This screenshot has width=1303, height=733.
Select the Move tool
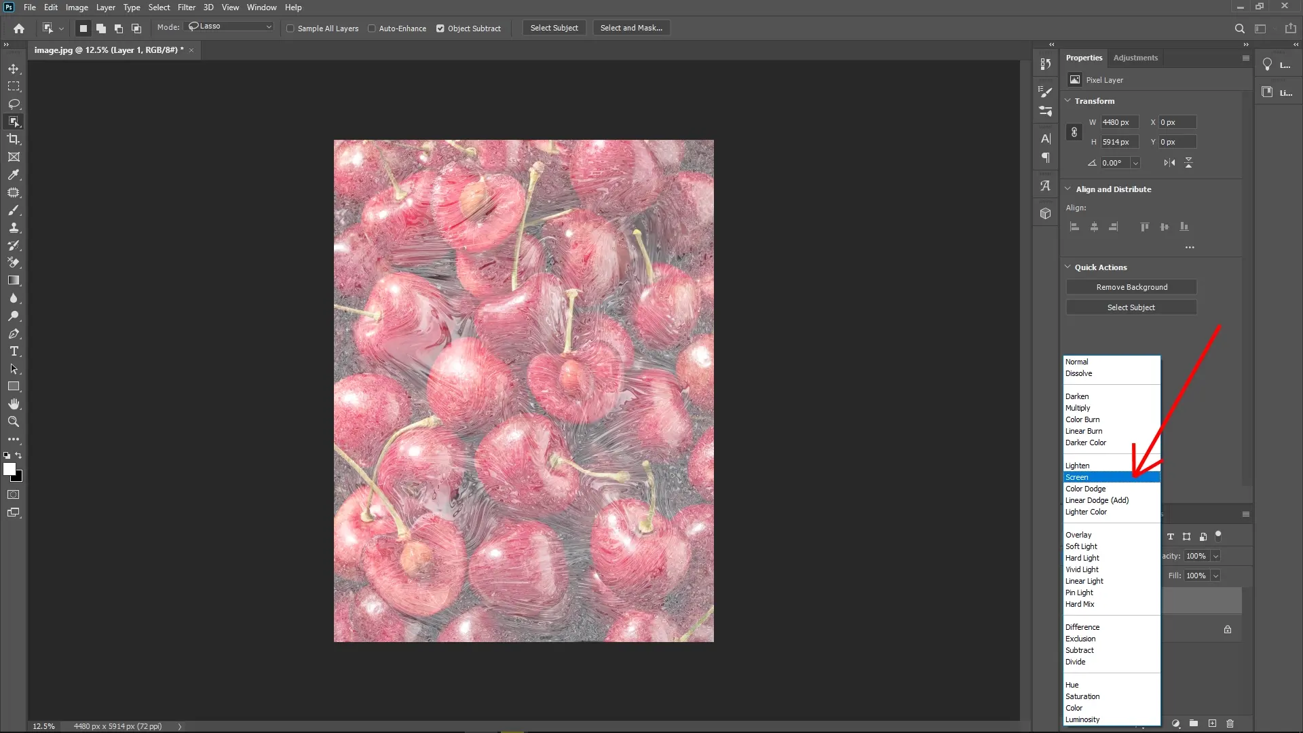click(14, 69)
